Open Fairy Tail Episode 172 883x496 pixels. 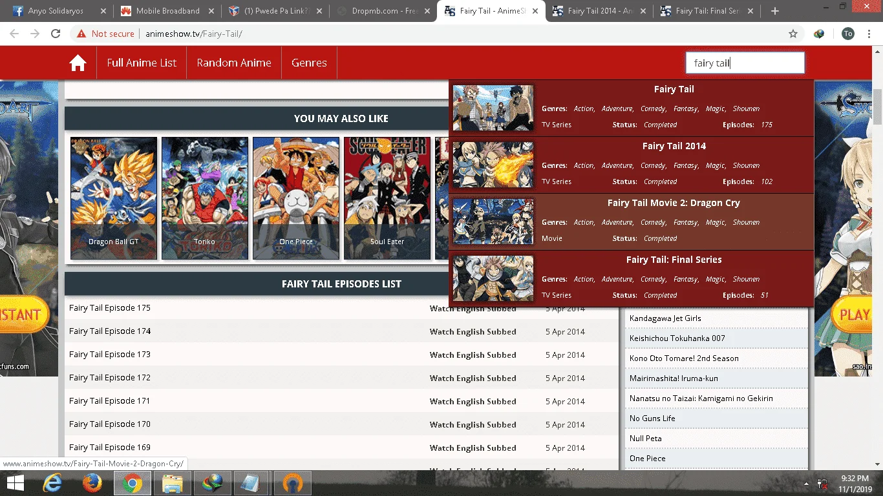pos(110,378)
